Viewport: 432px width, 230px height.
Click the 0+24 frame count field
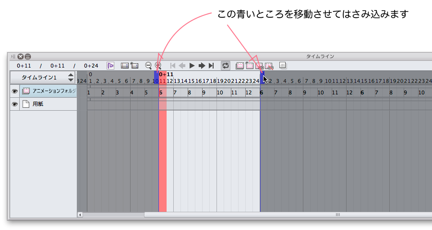point(91,66)
